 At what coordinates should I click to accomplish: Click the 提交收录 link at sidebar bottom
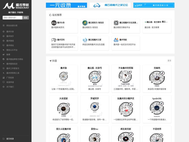click(x=10, y=139)
